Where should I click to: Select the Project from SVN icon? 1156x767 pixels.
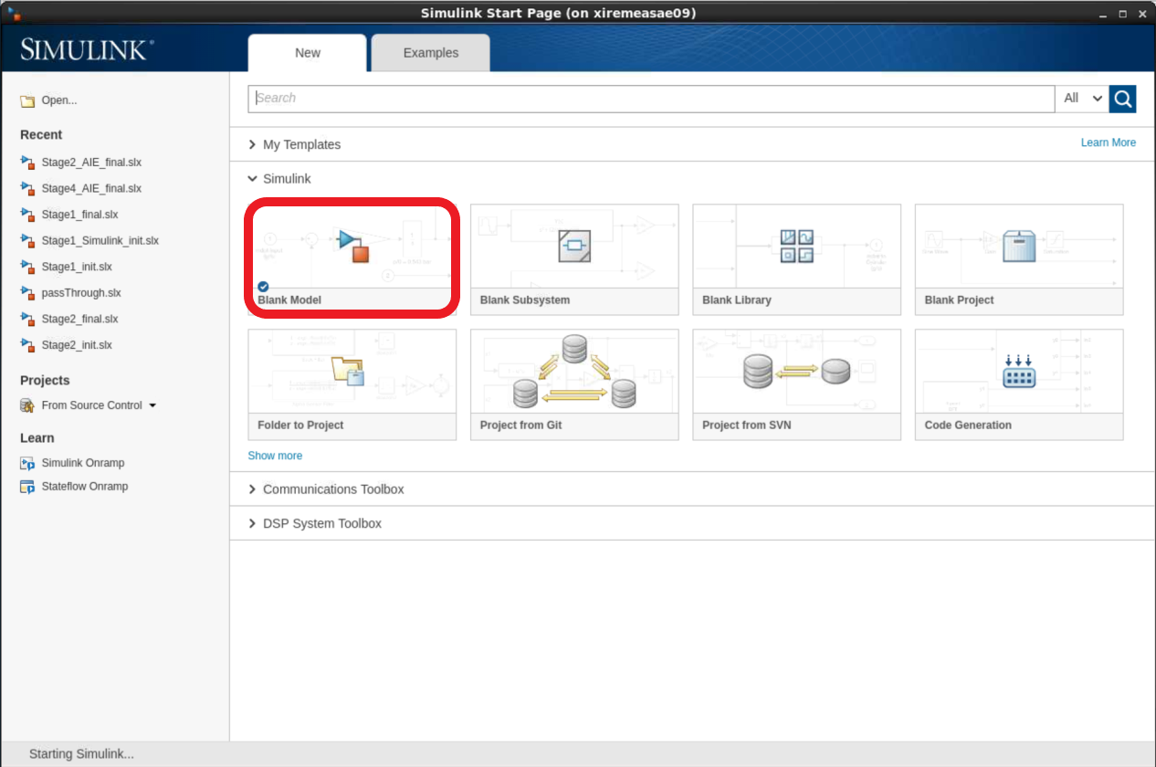click(x=796, y=372)
